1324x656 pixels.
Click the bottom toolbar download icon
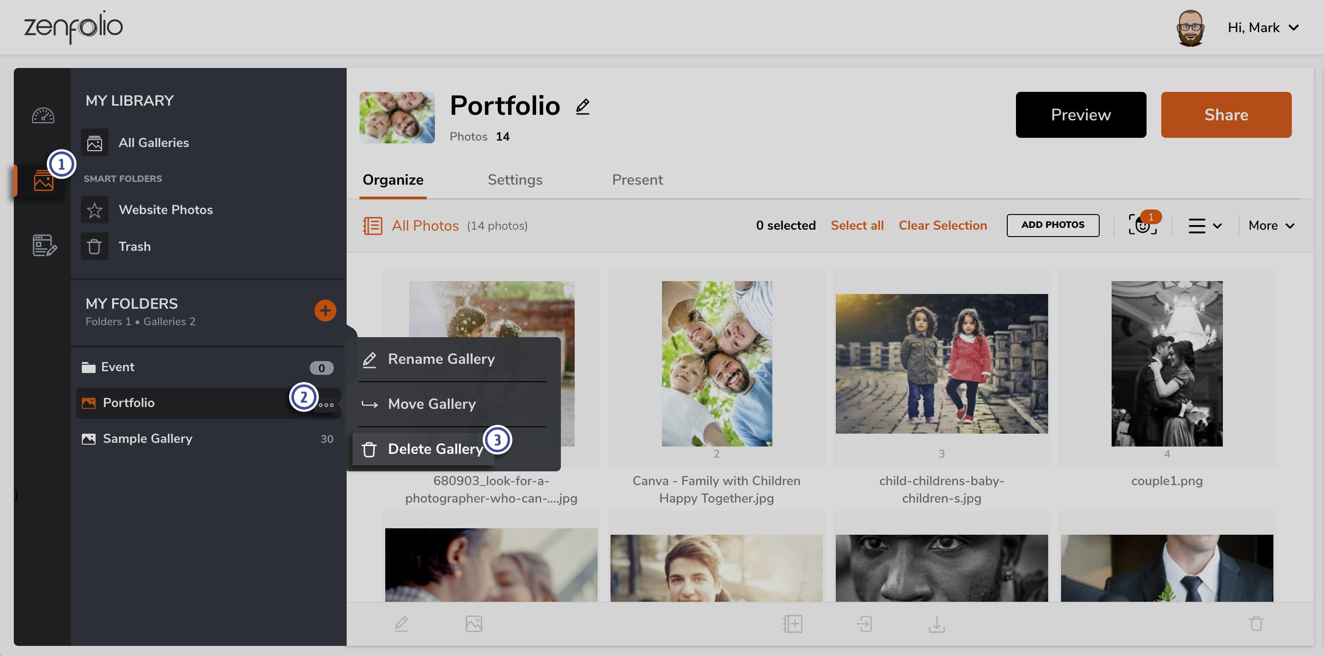tap(937, 624)
